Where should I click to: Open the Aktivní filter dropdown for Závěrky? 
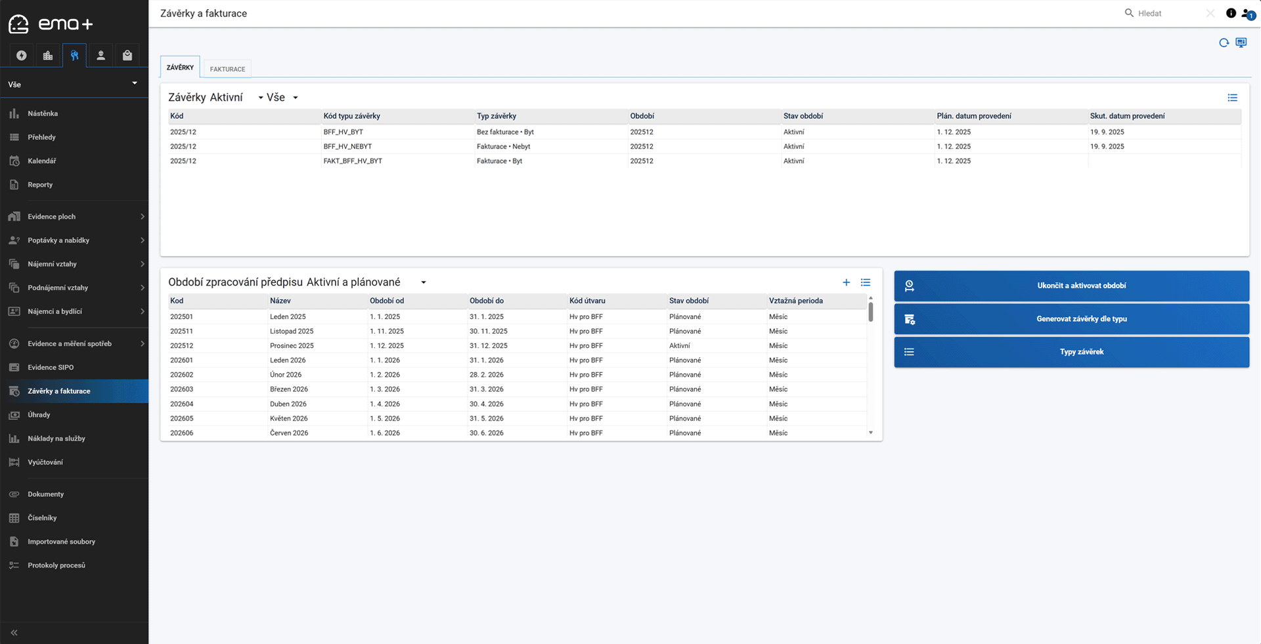pyautogui.click(x=260, y=98)
